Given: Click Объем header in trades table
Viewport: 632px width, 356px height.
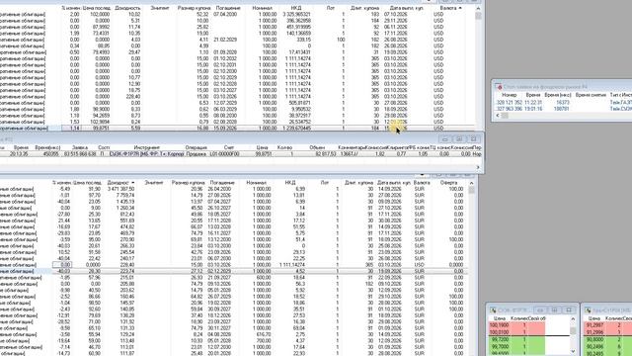Looking at the screenshot, I should point(317,147).
